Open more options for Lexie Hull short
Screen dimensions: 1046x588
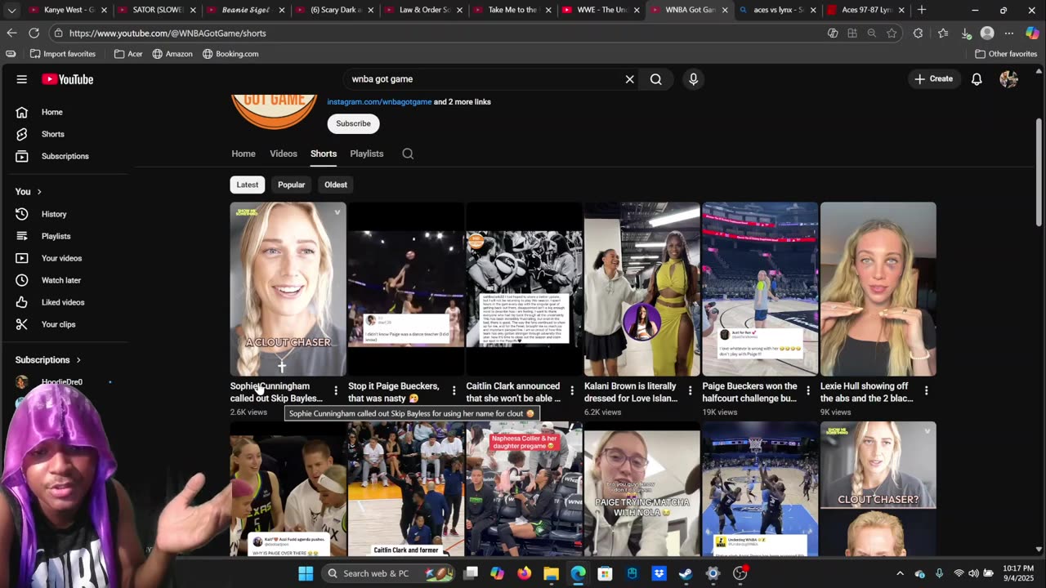click(x=926, y=391)
